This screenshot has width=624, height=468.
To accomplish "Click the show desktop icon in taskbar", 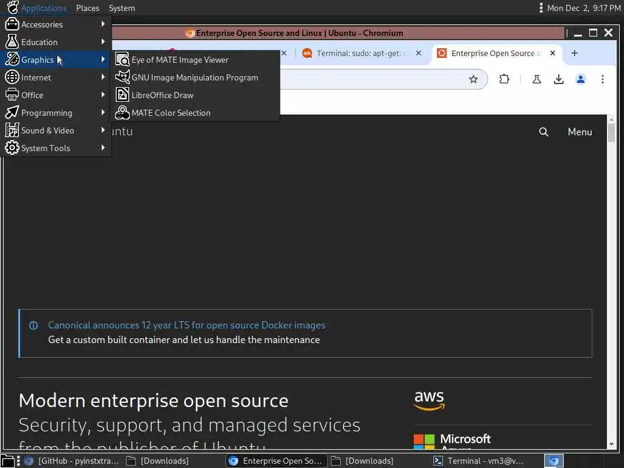I will pyautogui.click(x=7, y=461).
